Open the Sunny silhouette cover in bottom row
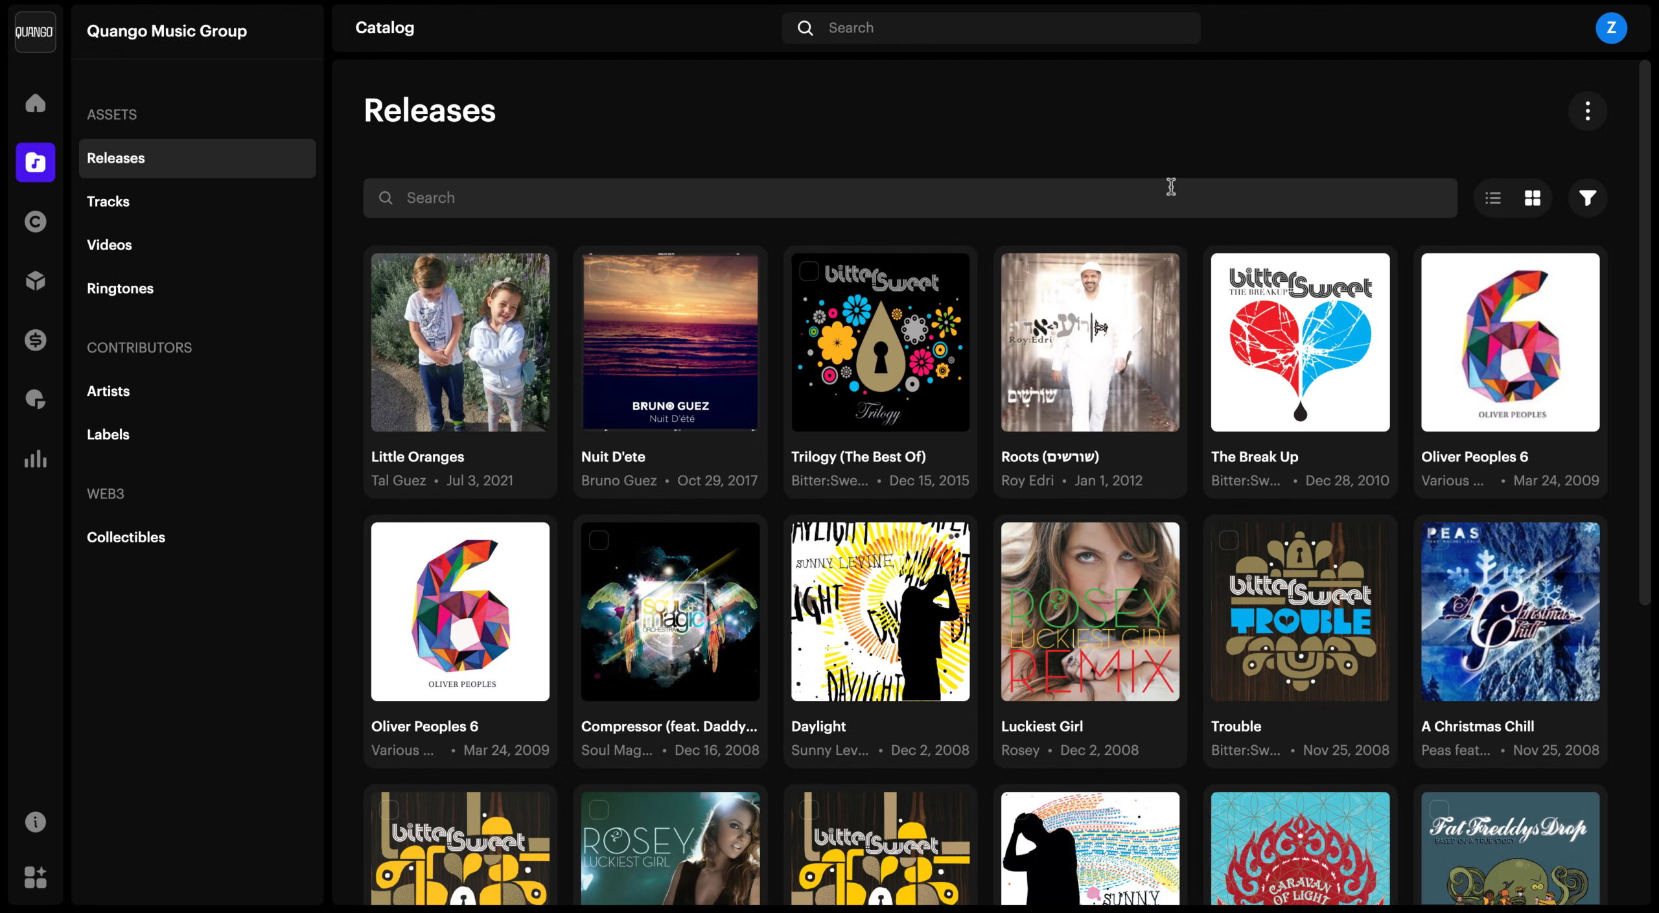Image resolution: width=1659 pixels, height=913 pixels. coord(1090,849)
